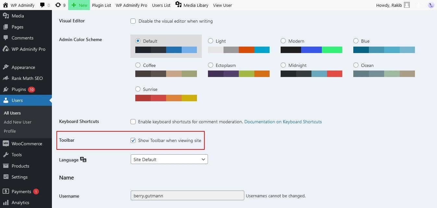Click the berry.gutmann username field
437x208 pixels.
tap(187, 195)
